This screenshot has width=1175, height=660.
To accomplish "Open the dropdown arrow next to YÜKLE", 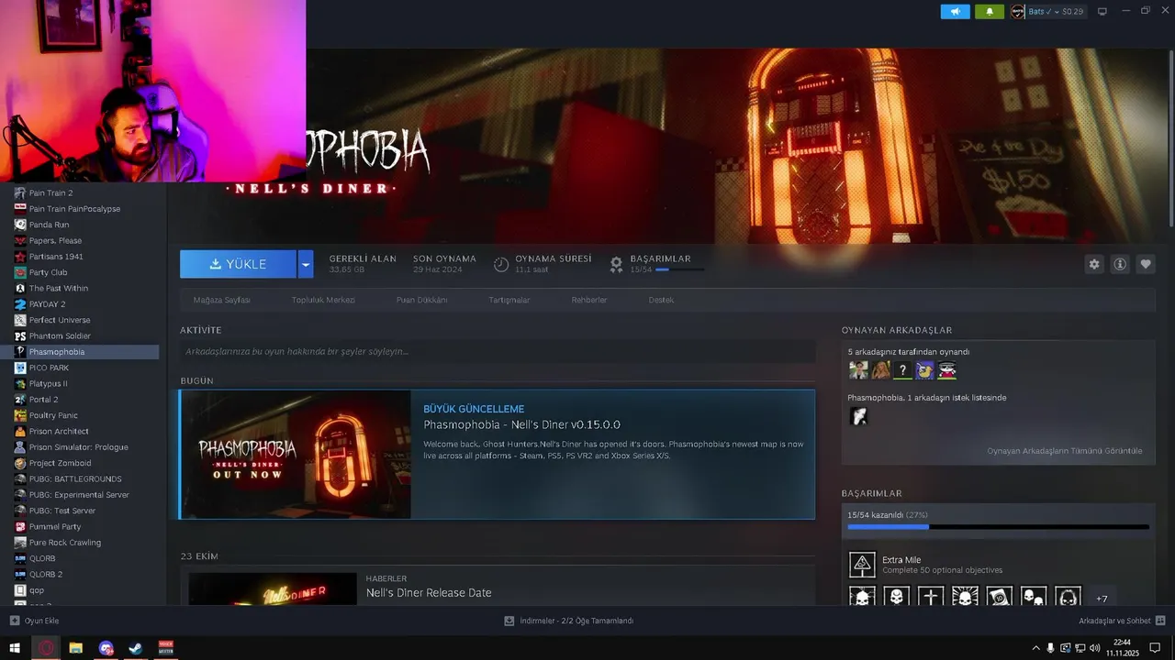I will (306, 264).
